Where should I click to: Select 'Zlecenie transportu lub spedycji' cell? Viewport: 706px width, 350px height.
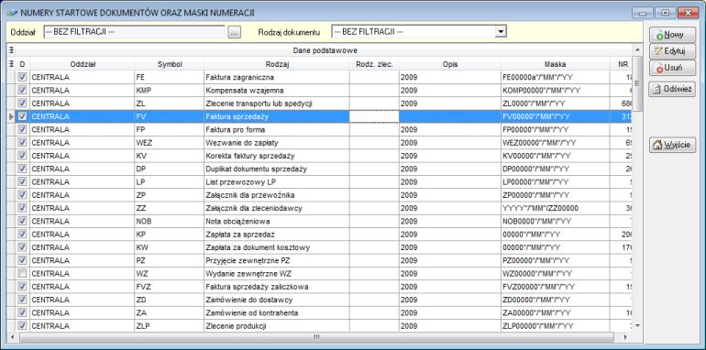tap(277, 104)
